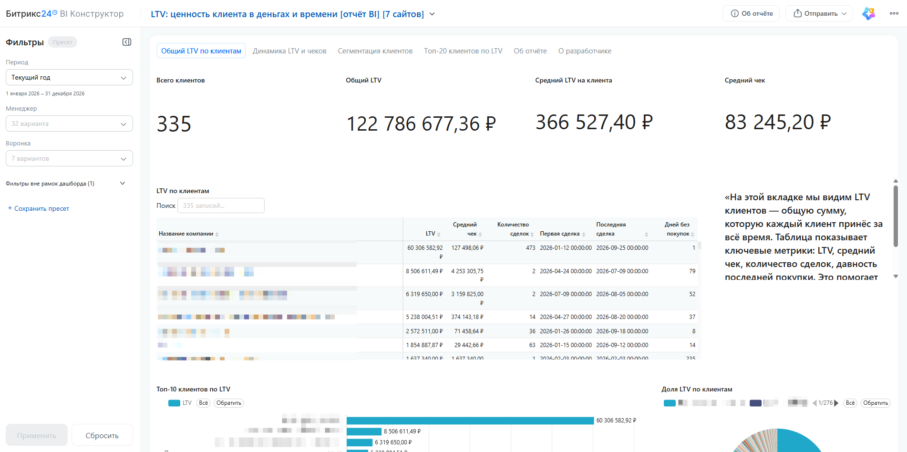Toggle first teal legend swatch in pie chart
The width and height of the screenshot is (907, 452).
[670, 403]
